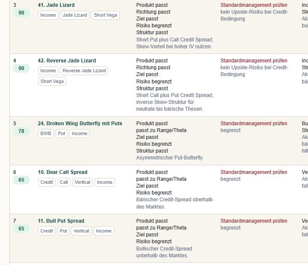Select the Call tag chip
Image resolution: width=308 pixels, height=265 pixels.
(64, 182)
